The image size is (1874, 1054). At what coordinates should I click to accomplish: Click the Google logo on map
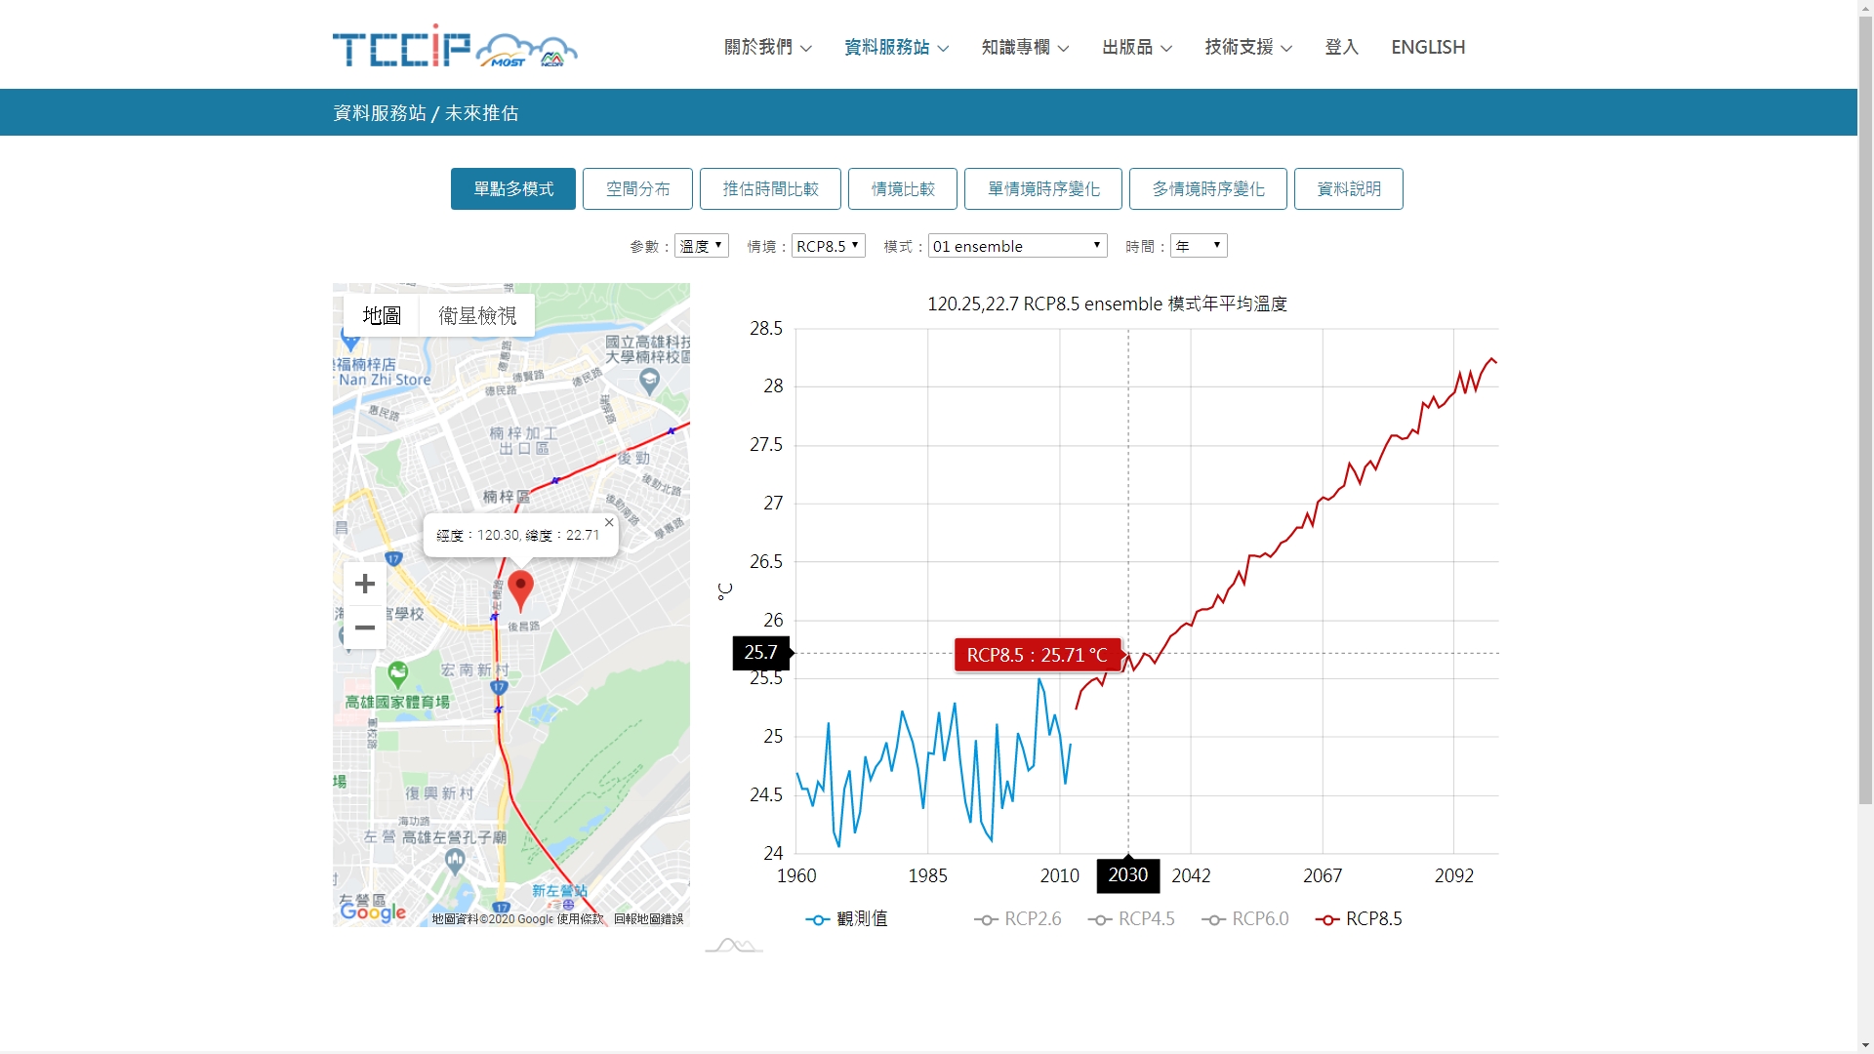(x=373, y=912)
